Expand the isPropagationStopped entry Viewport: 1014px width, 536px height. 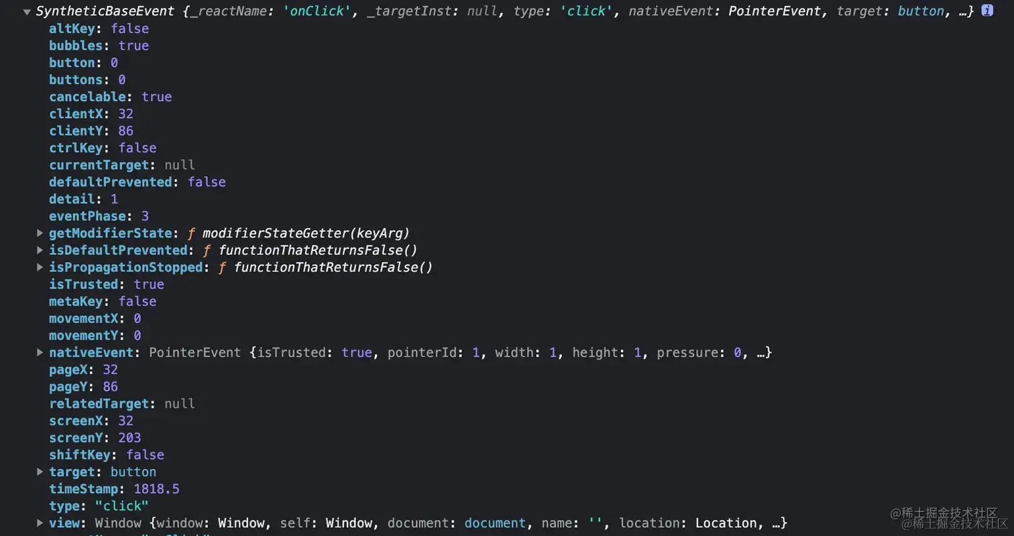click(40, 267)
